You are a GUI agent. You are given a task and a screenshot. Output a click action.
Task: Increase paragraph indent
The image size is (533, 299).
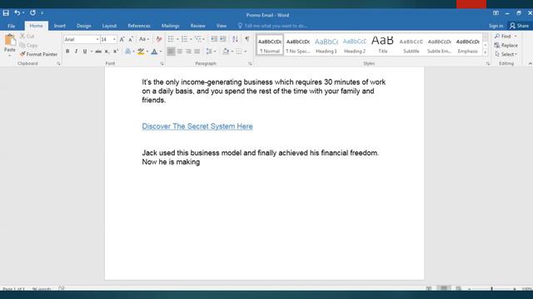point(222,39)
